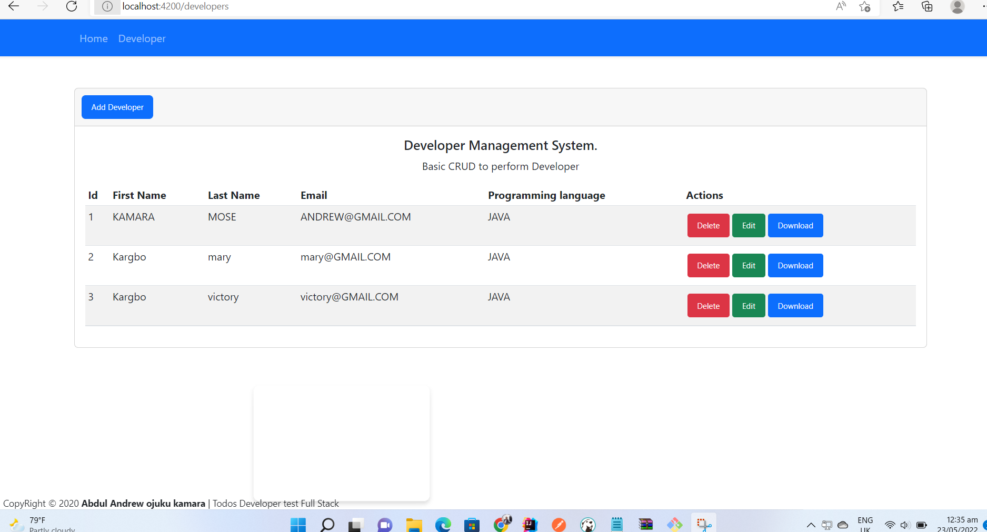Click the Programming language column header

tap(546, 195)
